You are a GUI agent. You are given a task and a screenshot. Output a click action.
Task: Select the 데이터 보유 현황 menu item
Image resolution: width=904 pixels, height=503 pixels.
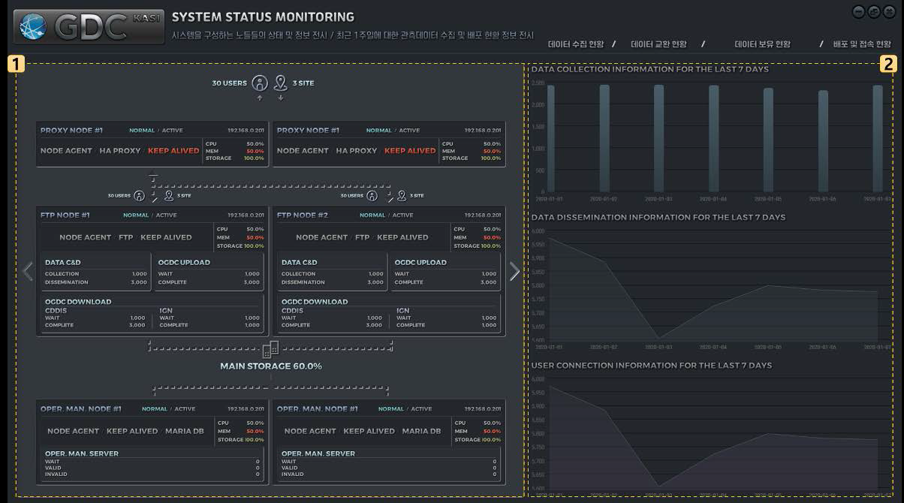(762, 44)
